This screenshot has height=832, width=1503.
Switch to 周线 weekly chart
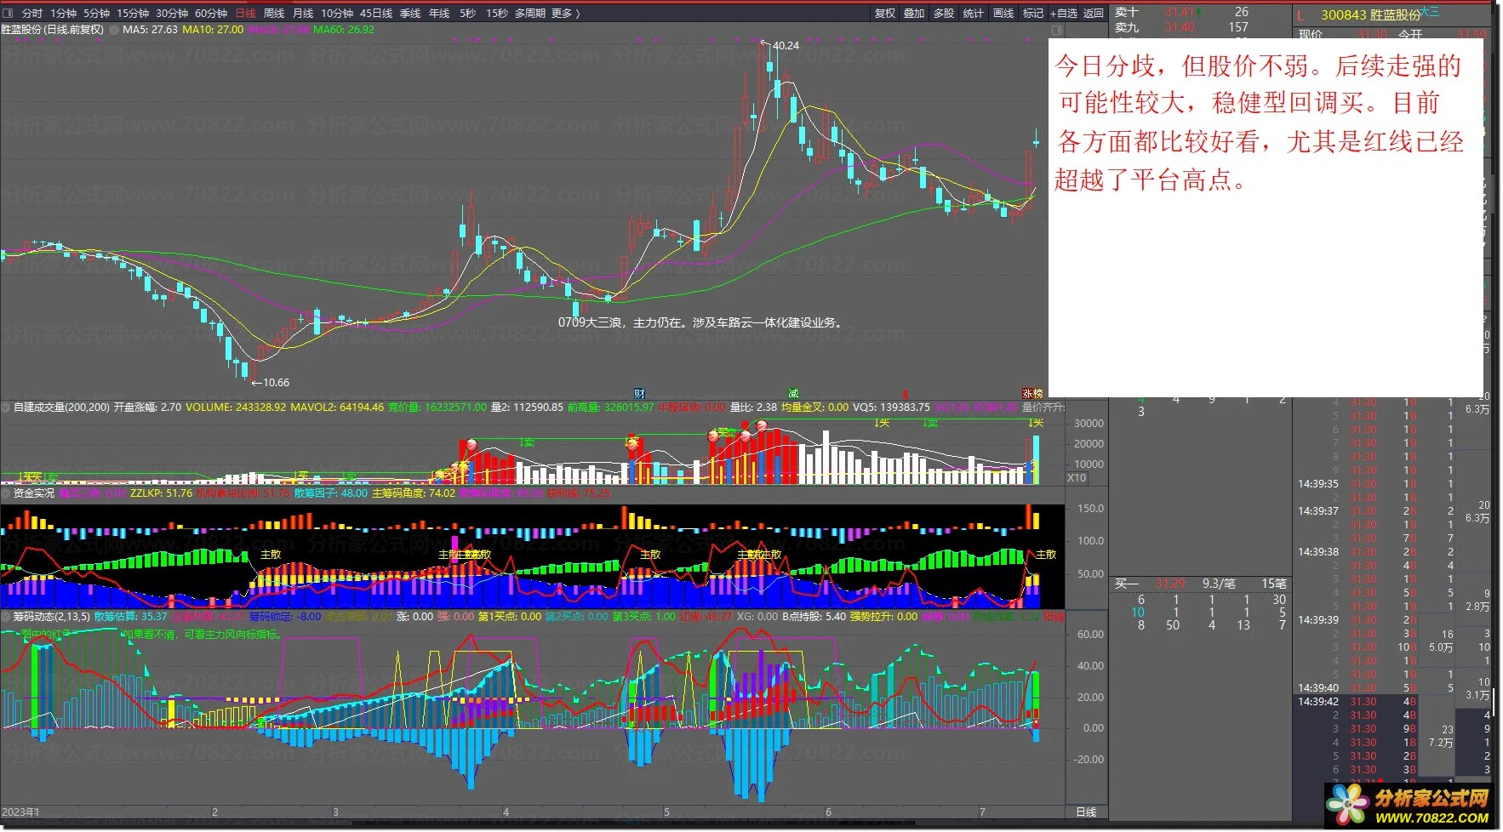[274, 14]
